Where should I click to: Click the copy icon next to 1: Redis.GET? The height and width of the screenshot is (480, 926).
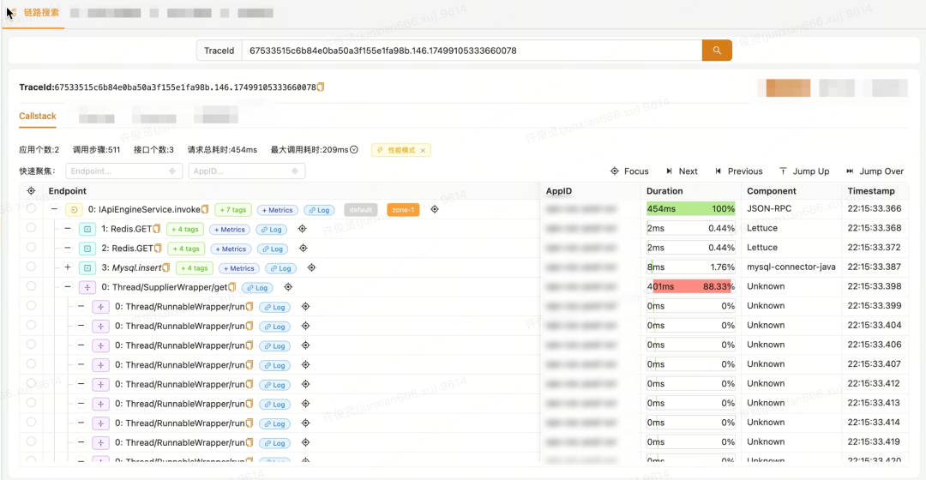157,229
